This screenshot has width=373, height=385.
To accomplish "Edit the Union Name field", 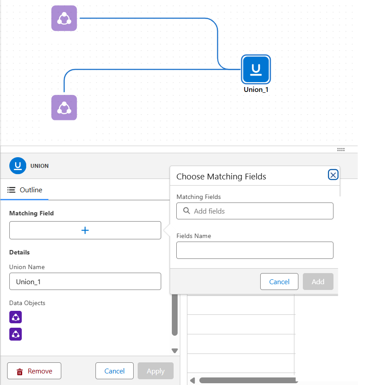I will click(85, 282).
